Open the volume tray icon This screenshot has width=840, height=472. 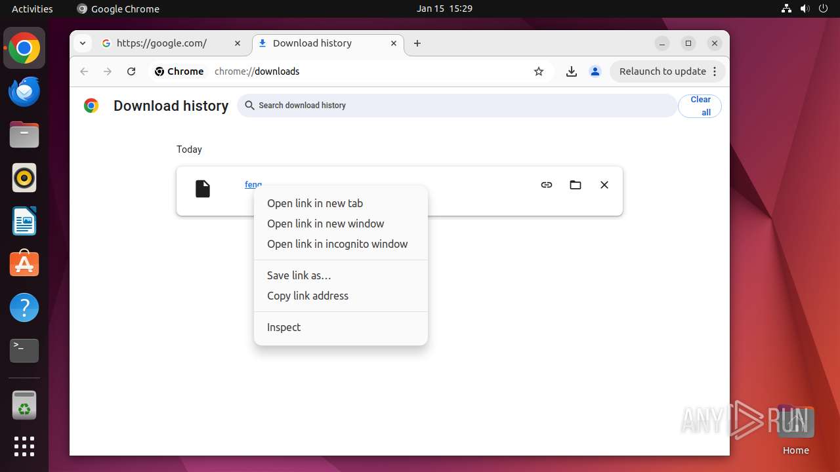(805, 9)
